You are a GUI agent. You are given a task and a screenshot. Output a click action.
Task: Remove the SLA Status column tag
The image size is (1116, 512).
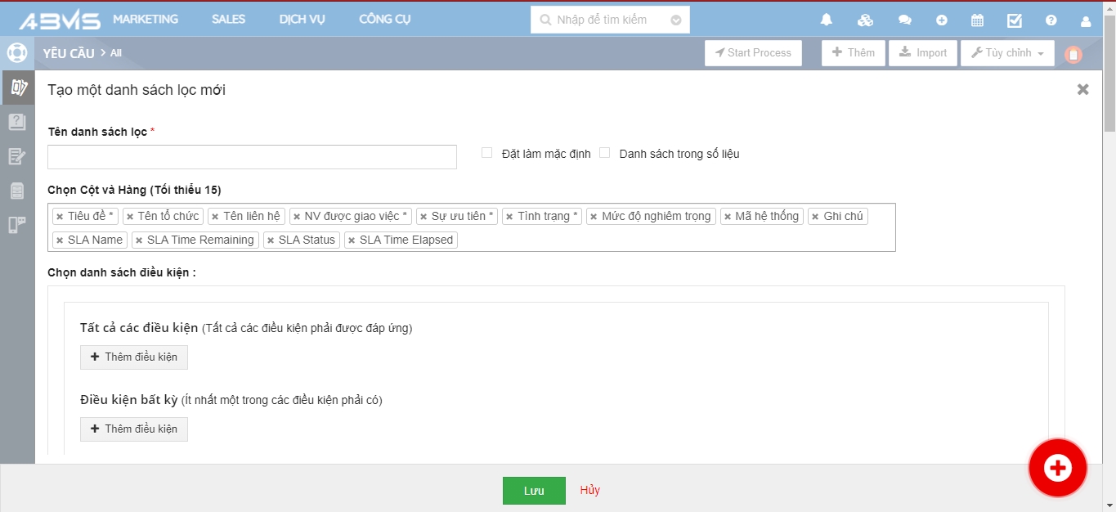coord(271,240)
